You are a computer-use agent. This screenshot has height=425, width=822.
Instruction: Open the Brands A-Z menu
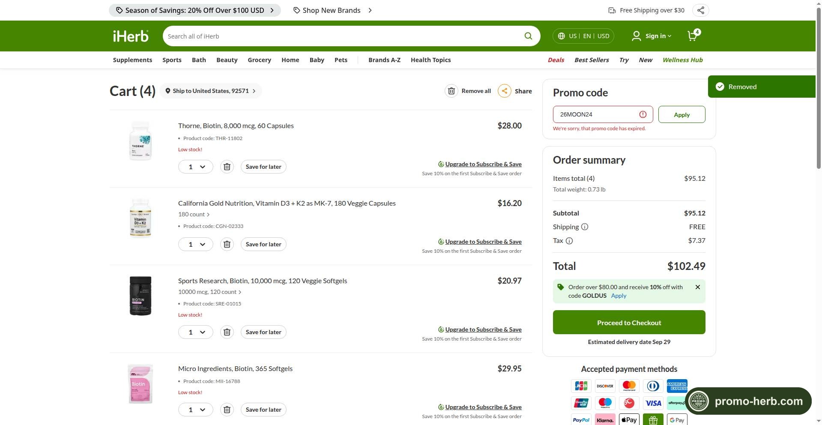tap(384, 60)
